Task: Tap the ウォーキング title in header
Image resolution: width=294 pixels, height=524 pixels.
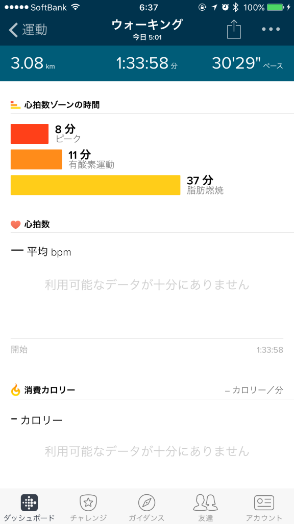Action: pos(147,25)
